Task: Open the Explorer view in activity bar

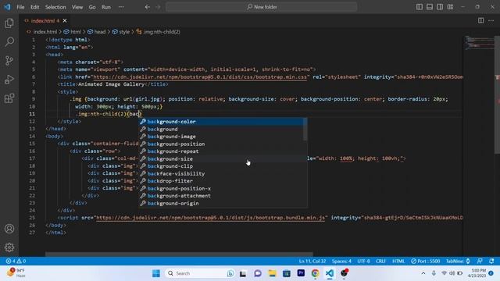Action: click(x=9, y=23)
